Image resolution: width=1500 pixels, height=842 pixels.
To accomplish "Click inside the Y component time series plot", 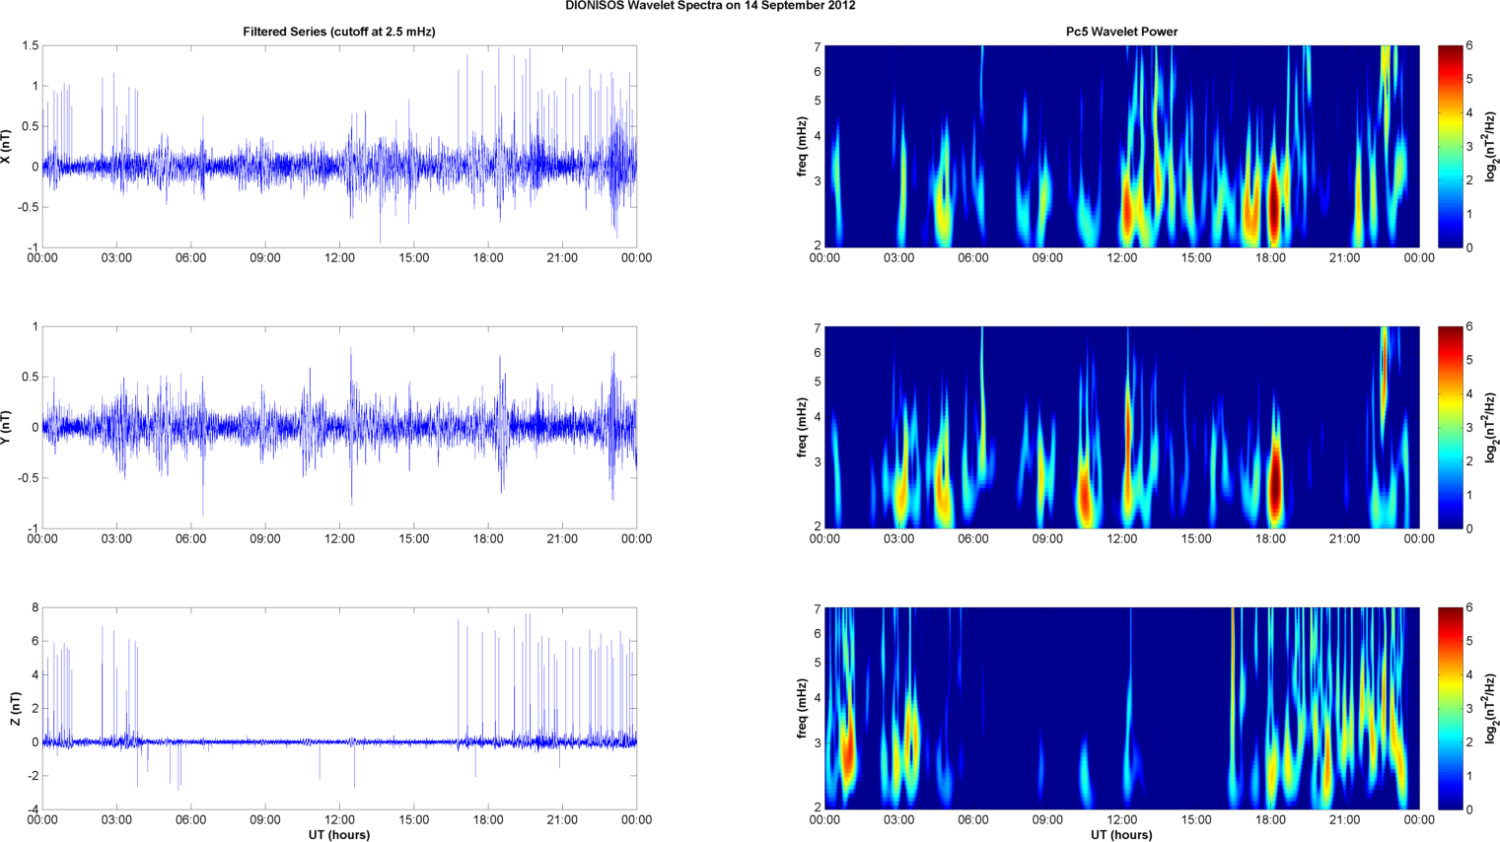I will coord(339,427).
